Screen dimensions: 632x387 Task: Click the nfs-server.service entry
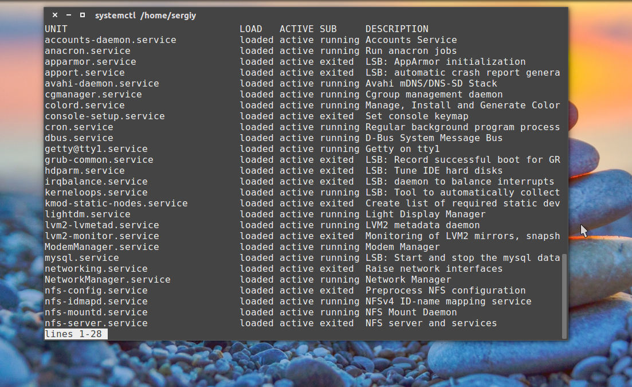[x=96, y=323]
